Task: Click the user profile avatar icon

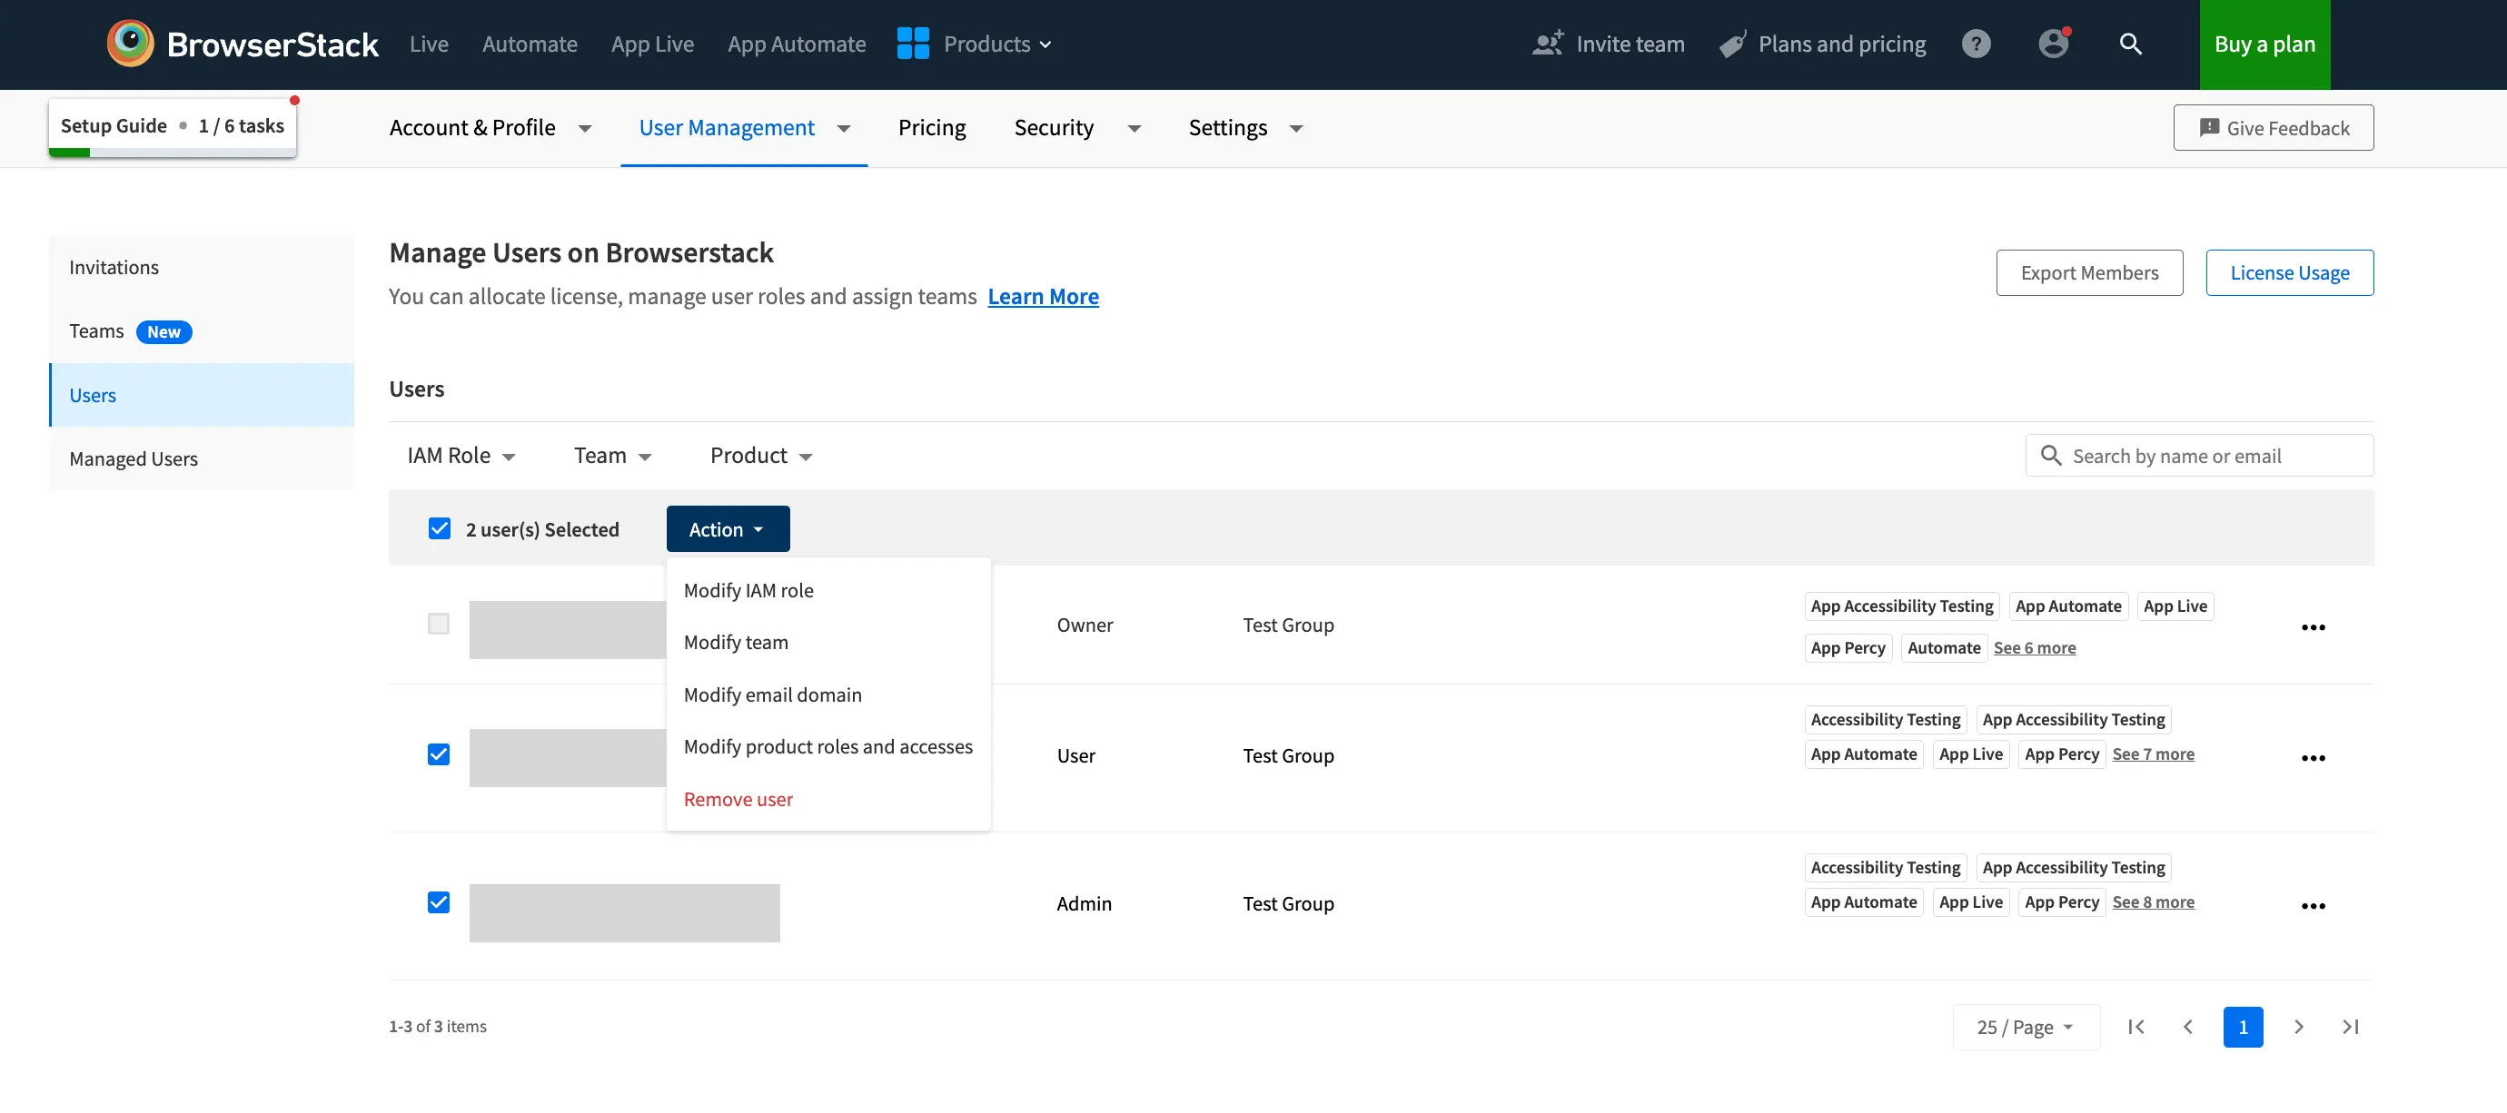Action: tap(2051, 43)
